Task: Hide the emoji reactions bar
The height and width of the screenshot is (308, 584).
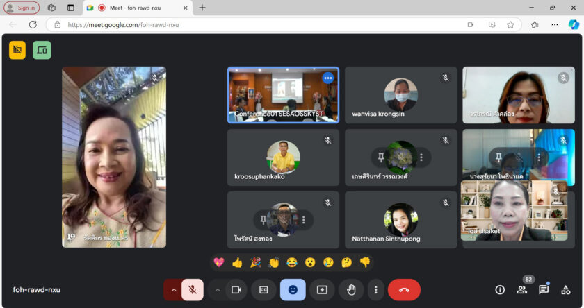Action: click(x=293, y=290)
